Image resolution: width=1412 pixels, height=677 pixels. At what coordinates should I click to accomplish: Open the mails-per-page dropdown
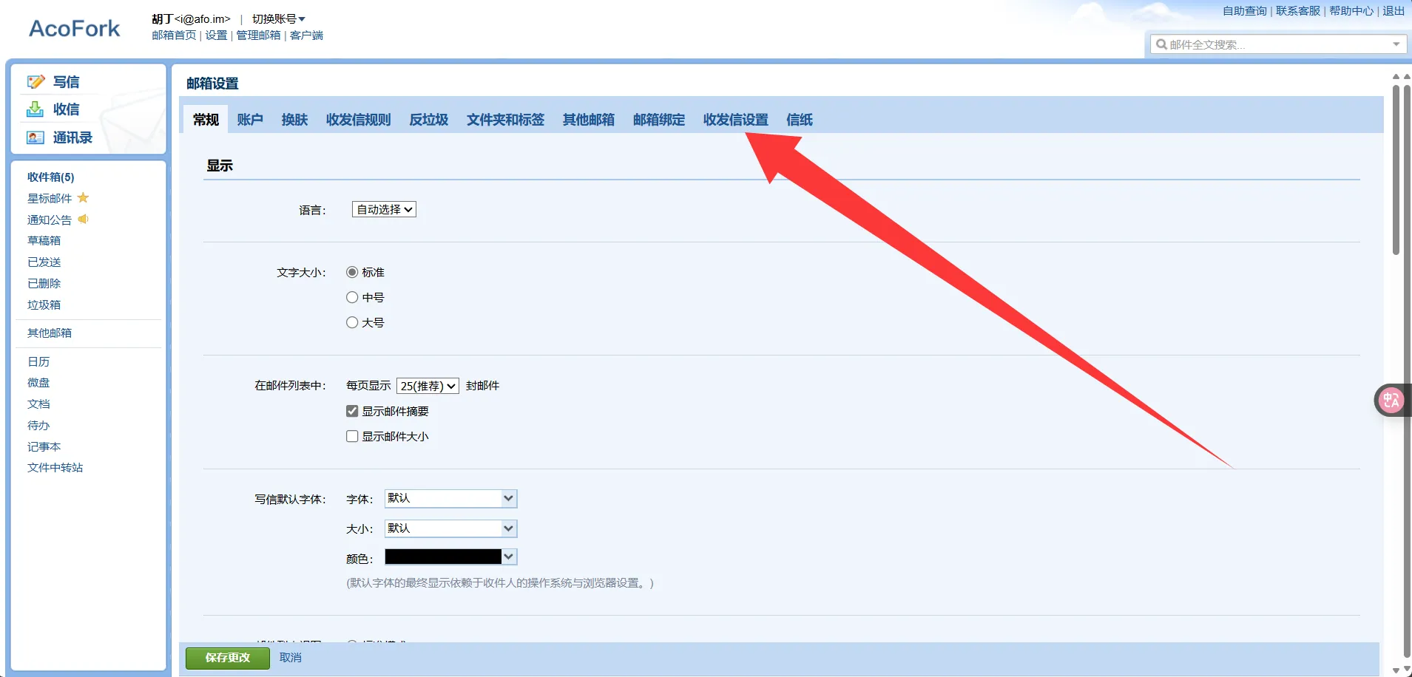click(x=428, y=386)
